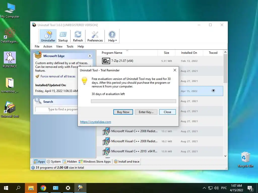Click icon of Visual C++ 2008 13.2 MB row

[106, 131]
